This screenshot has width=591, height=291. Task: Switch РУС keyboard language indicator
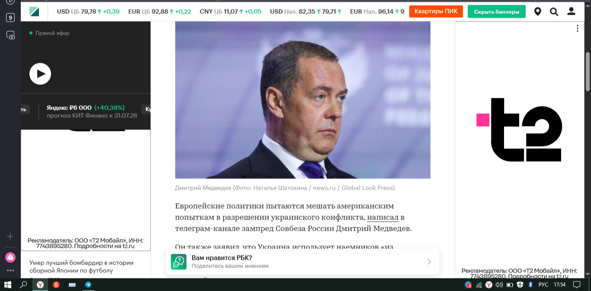pyautogui.click(x=543, y=285)
